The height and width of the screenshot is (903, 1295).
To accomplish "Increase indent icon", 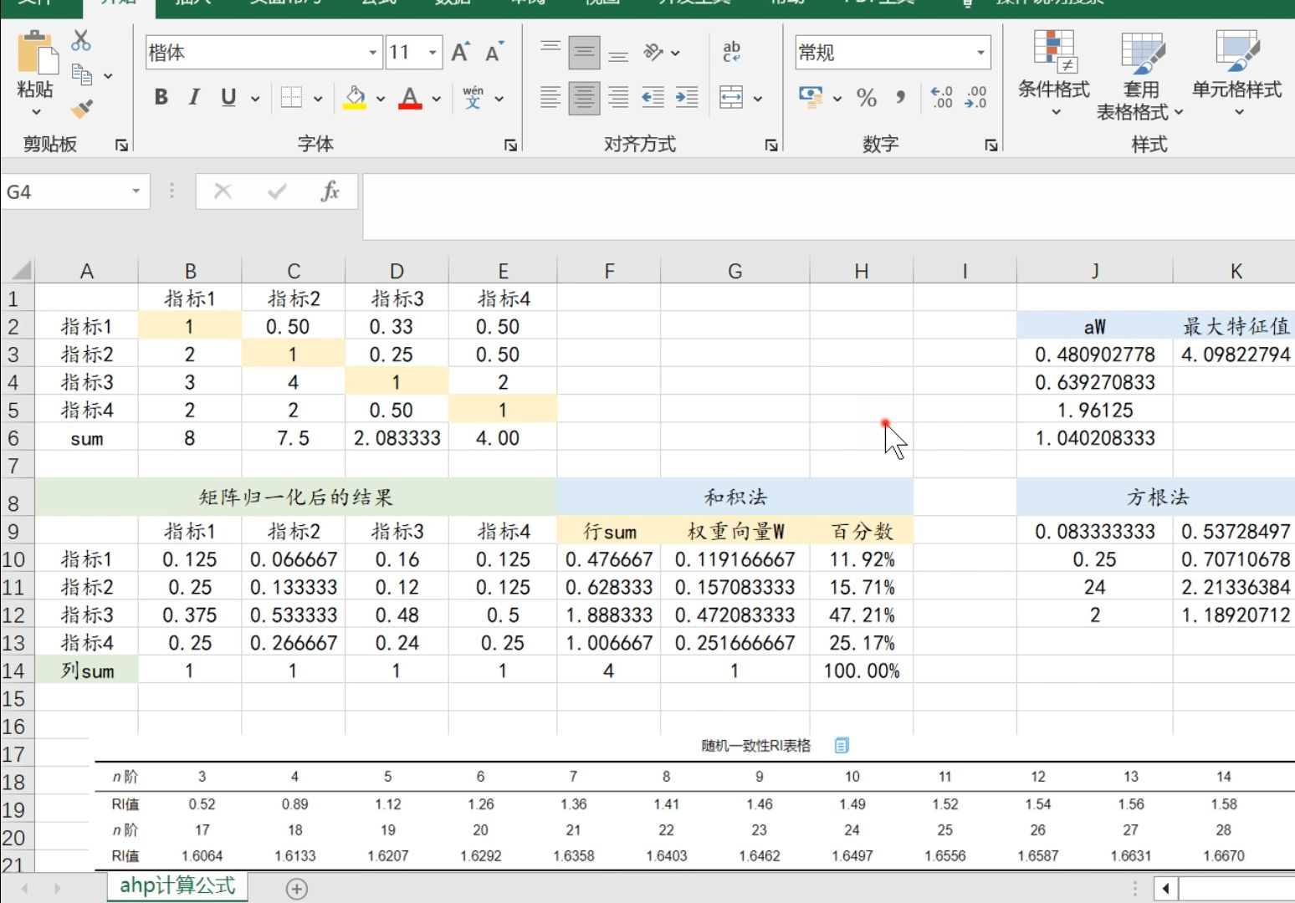I will tap(687, 97).
